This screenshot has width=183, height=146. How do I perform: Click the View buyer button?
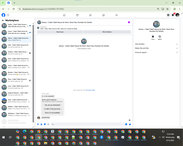(60, 32)
